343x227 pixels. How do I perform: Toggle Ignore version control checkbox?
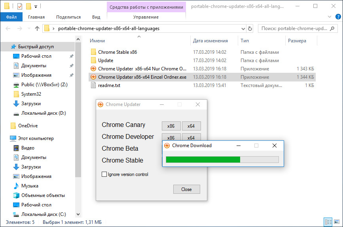coord(104,174)
